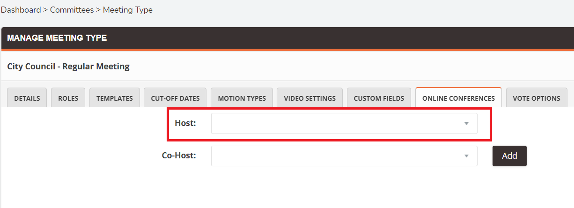Open the Vote Options tab
Screen dimensions: 574x208
537,98
